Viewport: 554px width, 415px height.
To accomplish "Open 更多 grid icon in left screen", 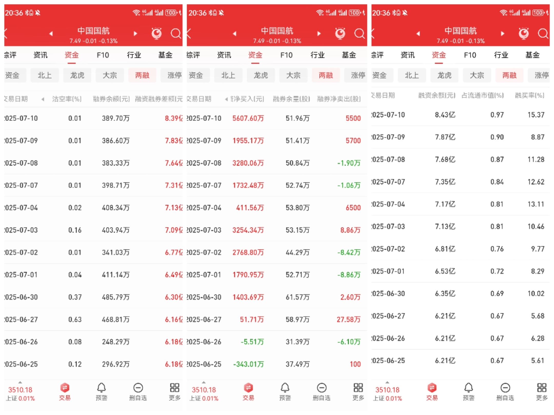I will click(x=175, y=392).
